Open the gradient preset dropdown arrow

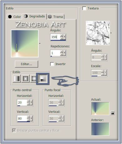pos(40,43)
